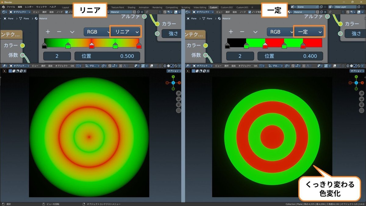Open ファイル menu

pos(11,7)
